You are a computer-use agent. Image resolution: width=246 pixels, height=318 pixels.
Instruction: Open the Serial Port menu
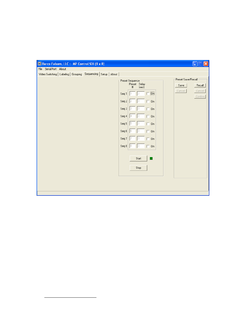click(x=51, y=69)
